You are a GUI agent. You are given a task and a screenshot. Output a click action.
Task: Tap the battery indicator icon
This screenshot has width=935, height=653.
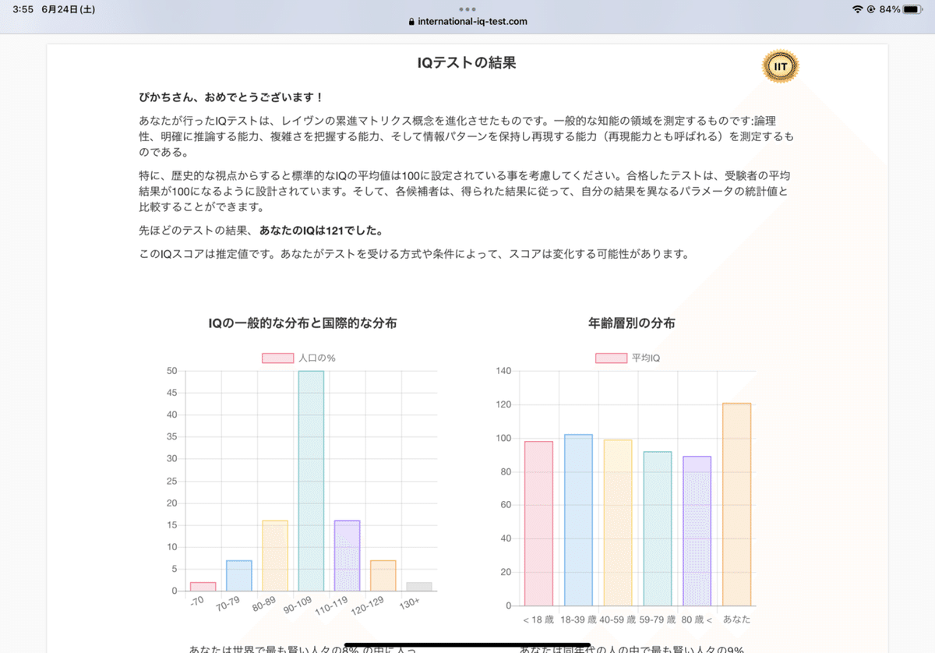(912, 9)
